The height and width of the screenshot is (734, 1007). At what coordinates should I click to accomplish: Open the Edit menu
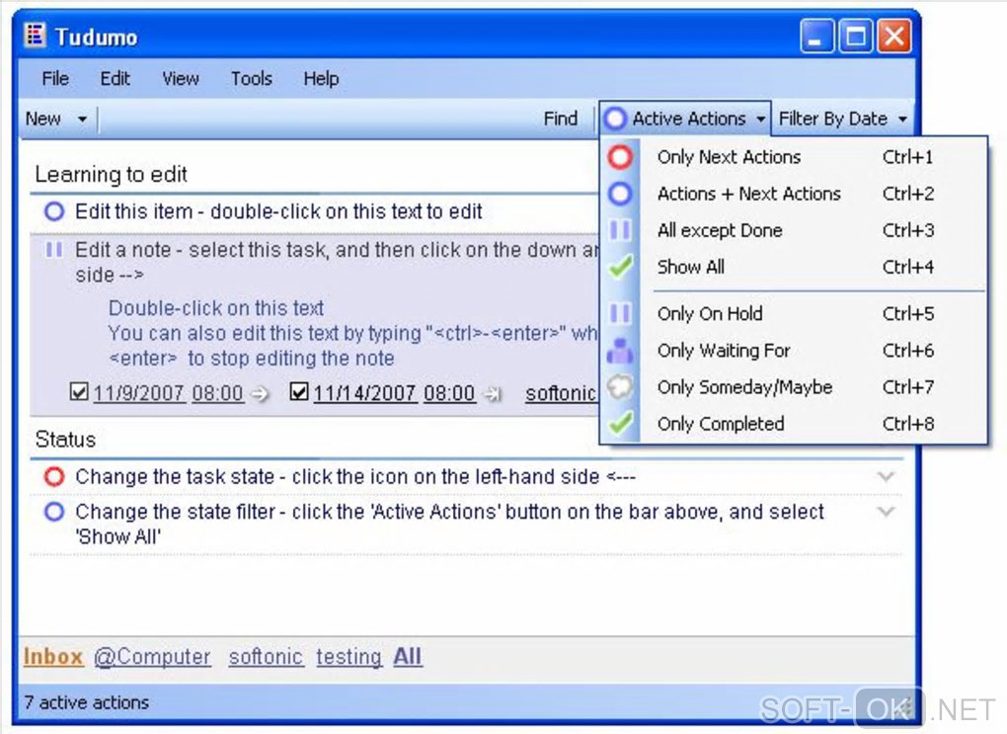115,78
